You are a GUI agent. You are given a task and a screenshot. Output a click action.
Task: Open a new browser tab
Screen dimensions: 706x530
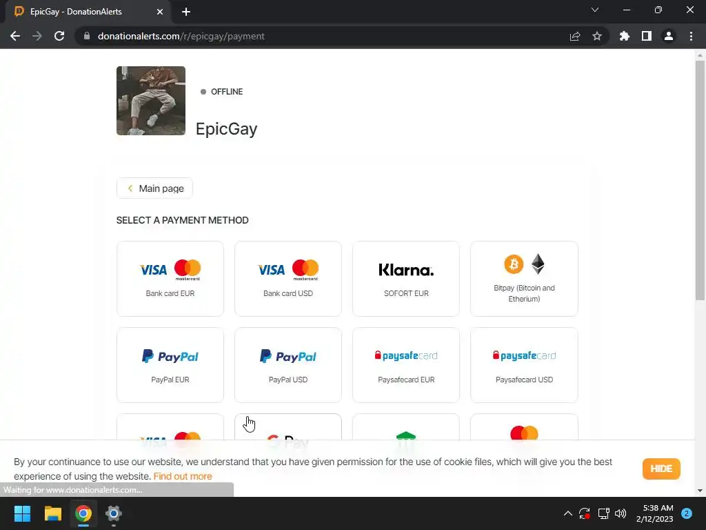(186, 12)
